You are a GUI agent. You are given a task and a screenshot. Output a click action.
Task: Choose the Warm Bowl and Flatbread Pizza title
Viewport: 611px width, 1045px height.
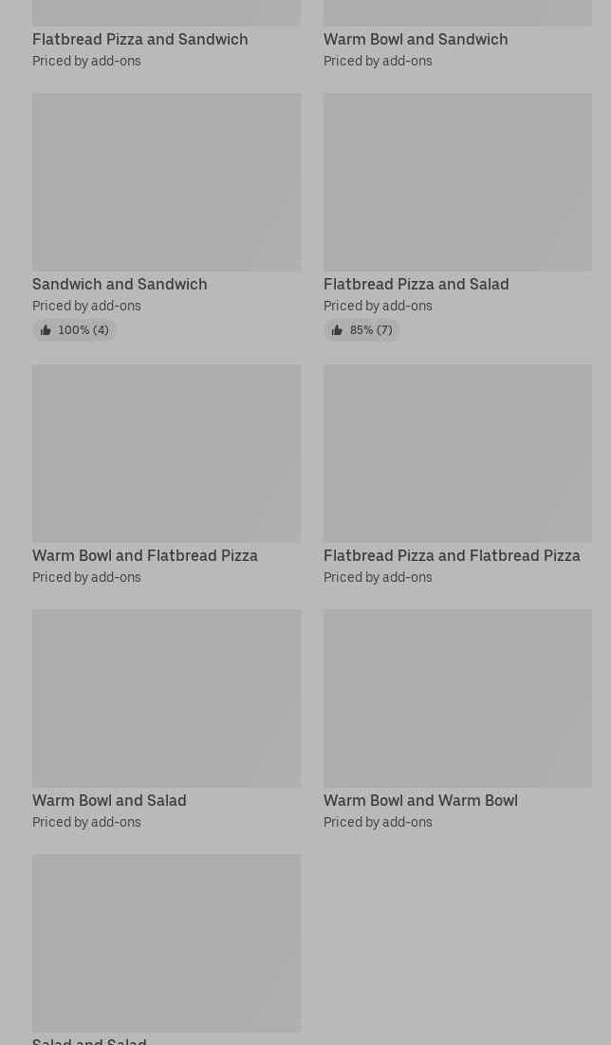(145, 555)
